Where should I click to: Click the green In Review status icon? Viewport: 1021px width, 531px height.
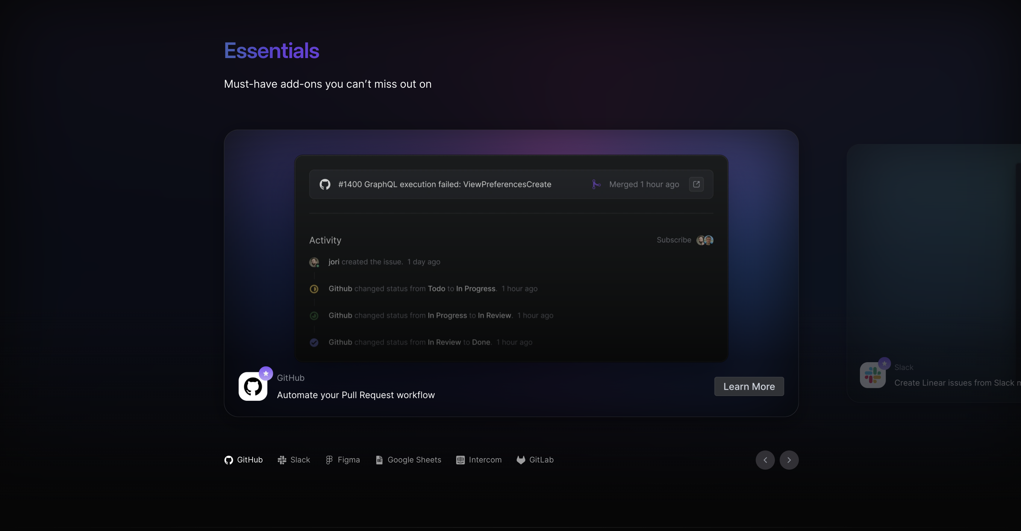coord(314,316)
